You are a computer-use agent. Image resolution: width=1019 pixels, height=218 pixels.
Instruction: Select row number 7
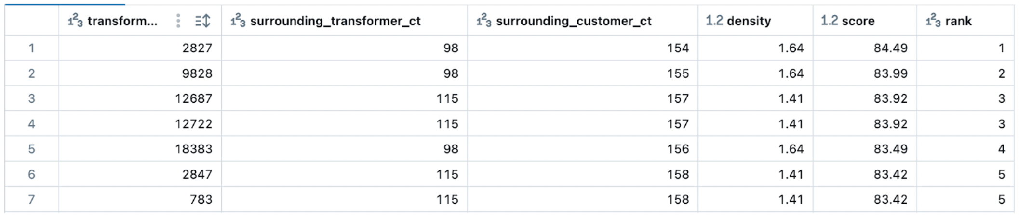[32, 199]
